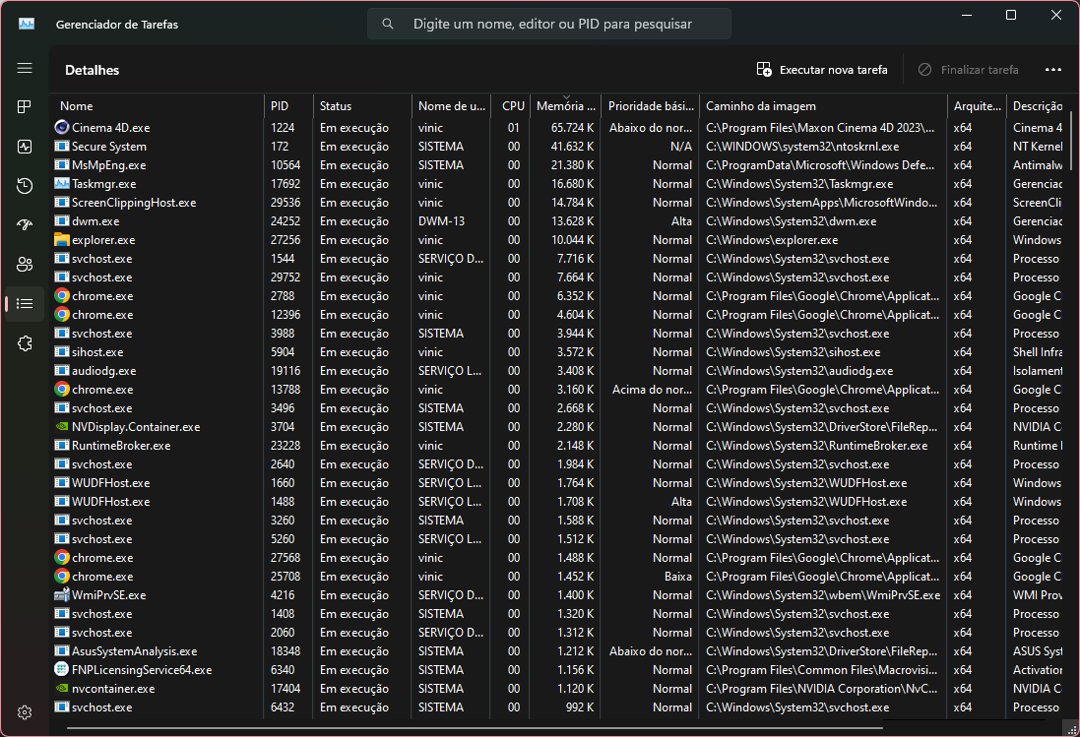1080x737 pixels.
Task: Click the Chrome icon for PID 2788
Action: click(62, 296)
